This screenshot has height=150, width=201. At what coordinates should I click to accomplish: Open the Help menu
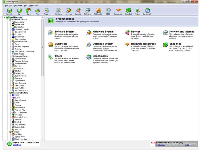click(25, 5)
